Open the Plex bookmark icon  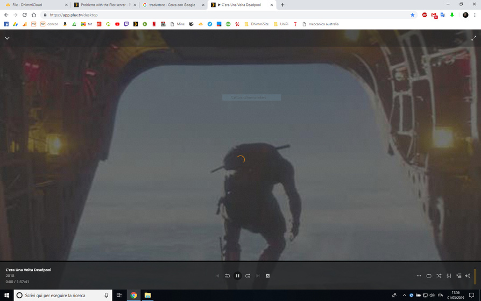click(136, 24)
